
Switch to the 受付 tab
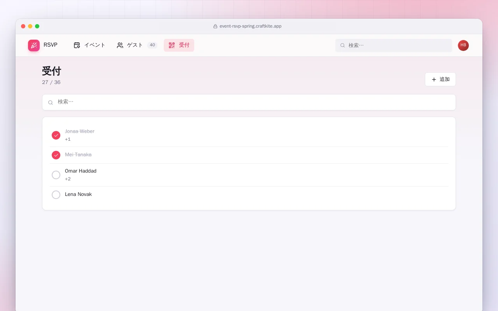(x=179, y=45)
